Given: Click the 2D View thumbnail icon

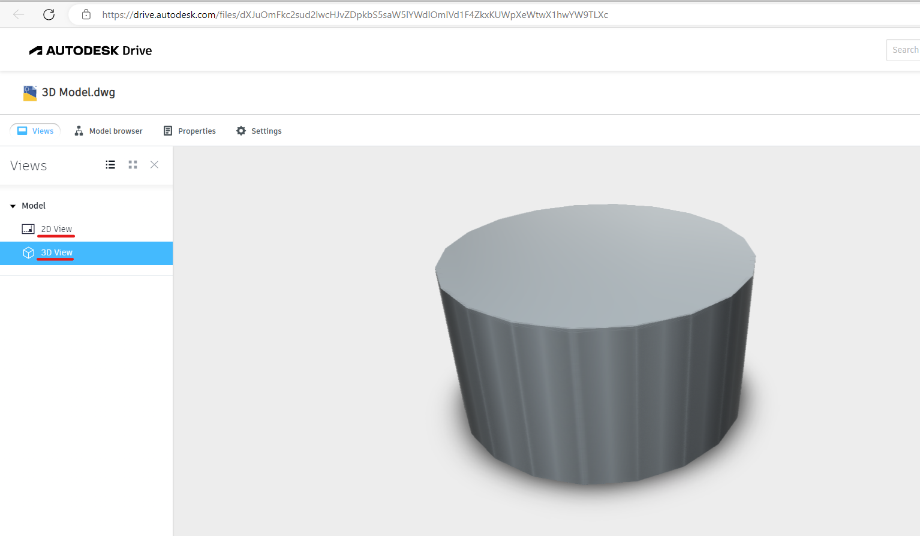Looking at the screenshot, I should (x=28, y=228).
